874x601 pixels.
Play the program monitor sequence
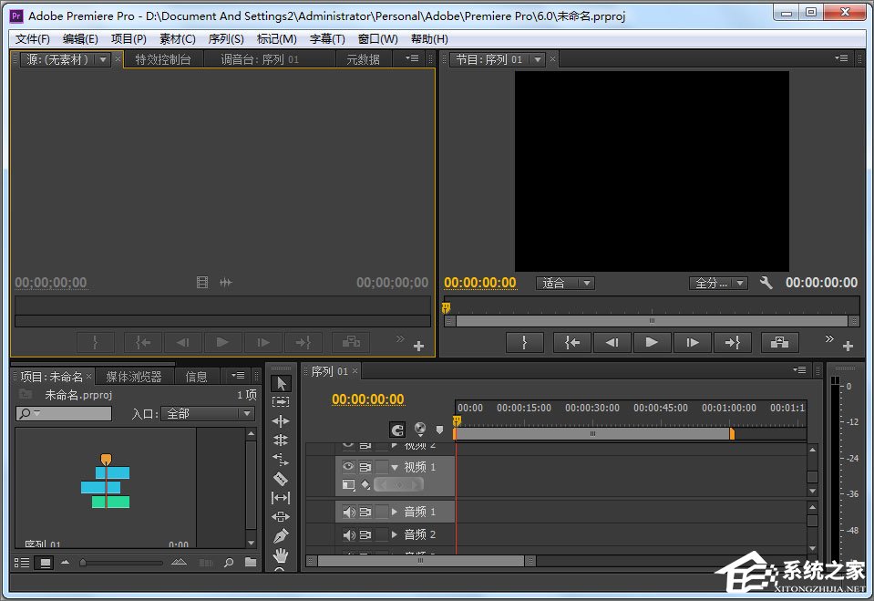click(651, 342)
